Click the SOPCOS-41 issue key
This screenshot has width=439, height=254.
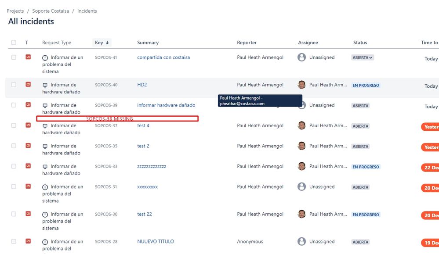(x=106, y=57)
